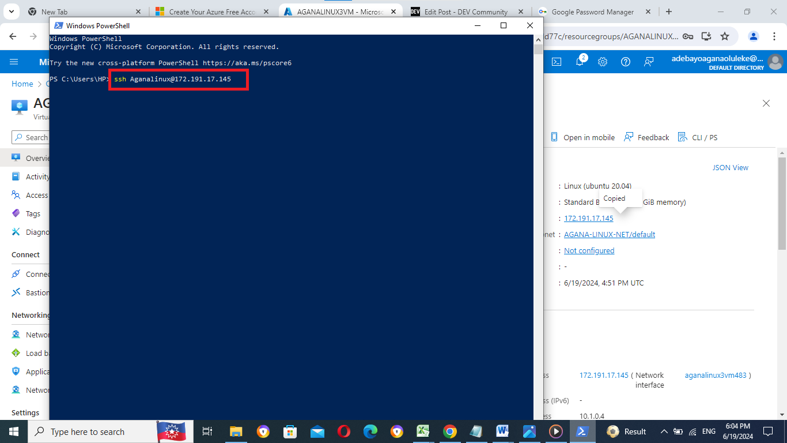Click the Windows Start button
787x443 pixels.
14,431
